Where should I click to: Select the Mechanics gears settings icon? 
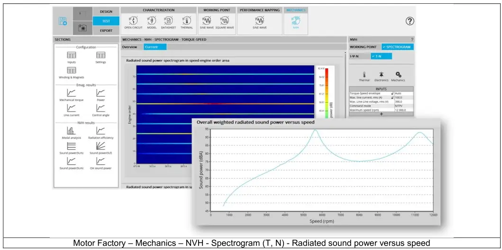[398, 77]
